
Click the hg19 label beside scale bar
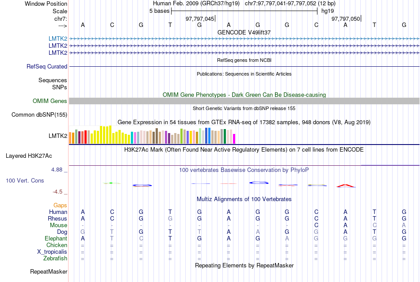pyautogui.click(x=328, y=11)
